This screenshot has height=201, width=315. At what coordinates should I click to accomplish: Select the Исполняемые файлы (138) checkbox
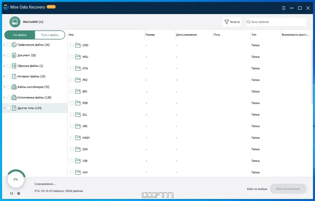(x=8, y=97)
